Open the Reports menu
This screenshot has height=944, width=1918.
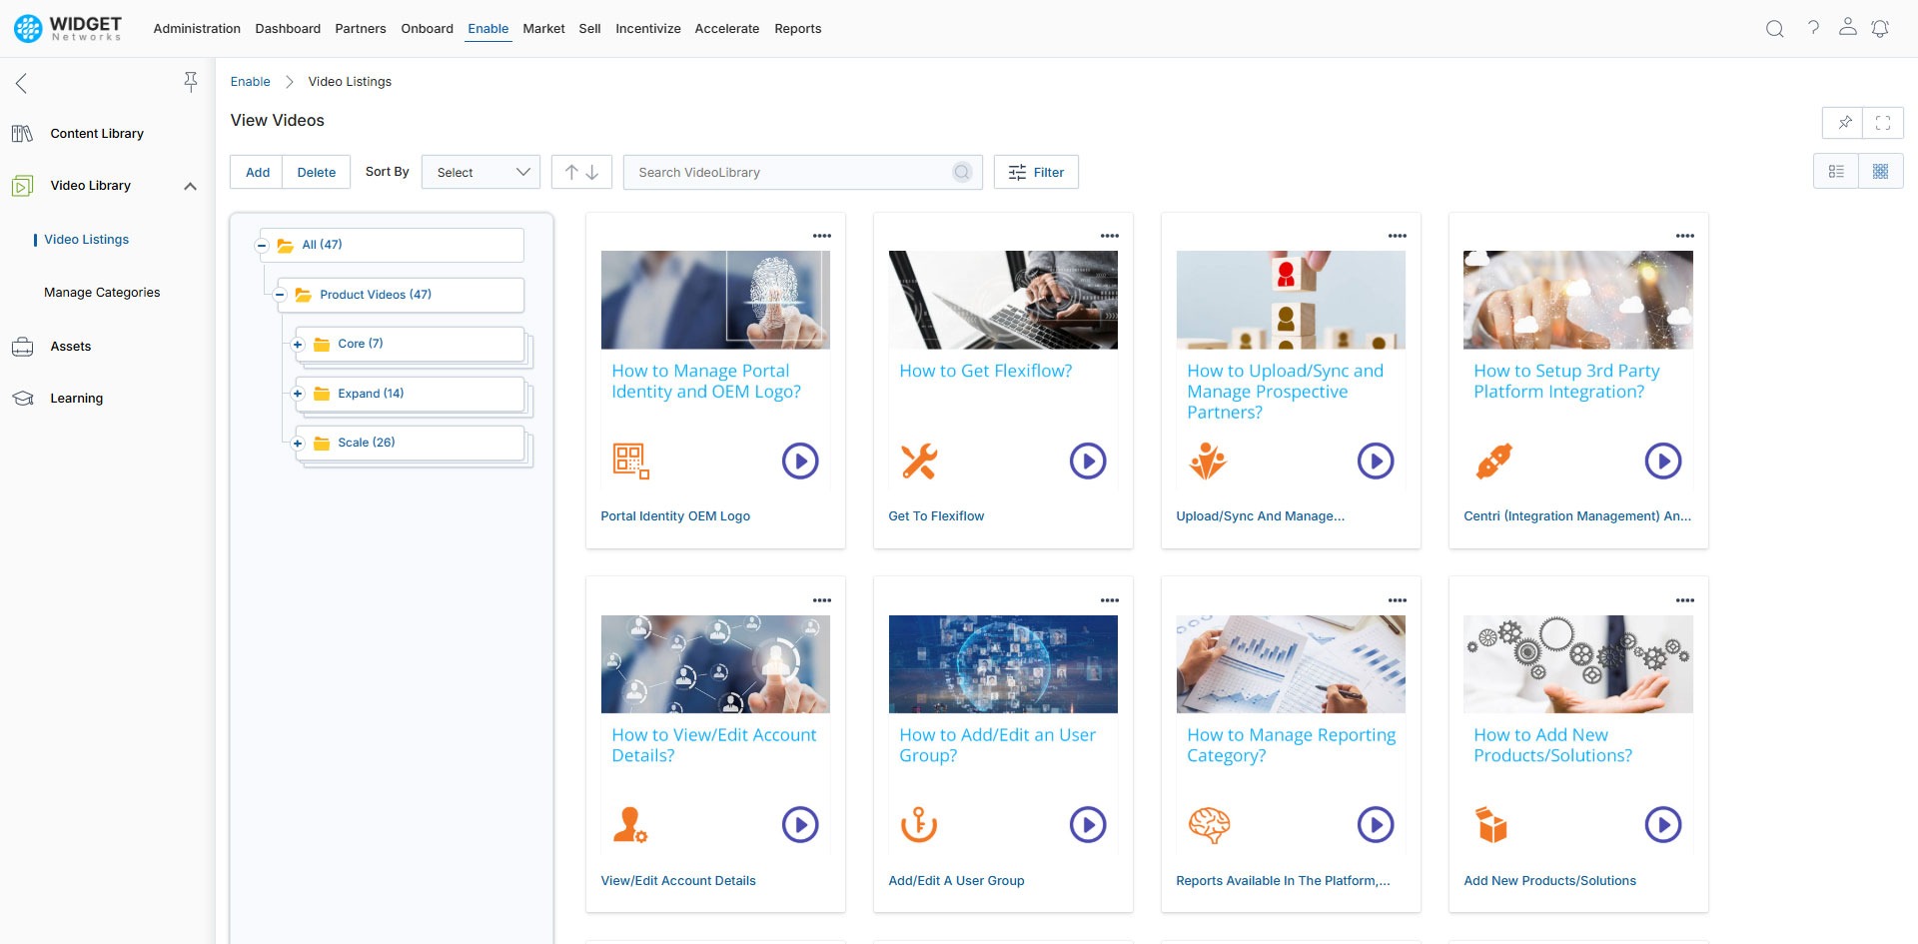[x=797, y=29]
